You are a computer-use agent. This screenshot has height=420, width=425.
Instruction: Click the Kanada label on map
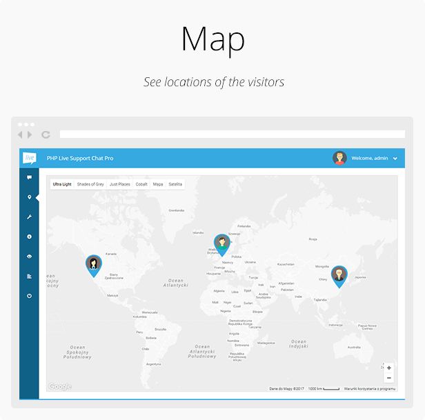(x=111, y=254)
